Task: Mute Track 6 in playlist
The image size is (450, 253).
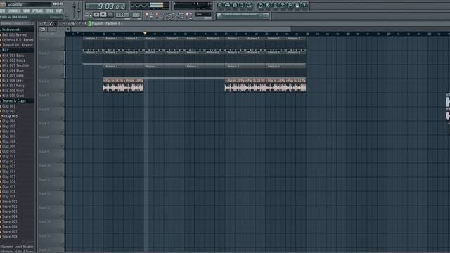Action: tap(63, 119)
